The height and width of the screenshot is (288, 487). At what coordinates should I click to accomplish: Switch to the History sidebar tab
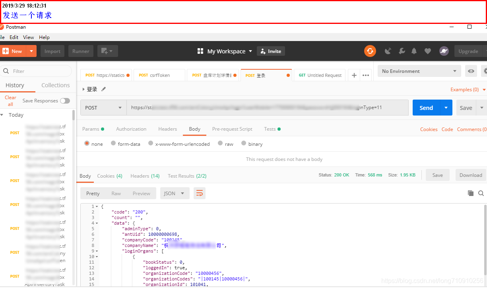(x=15, y=85)
